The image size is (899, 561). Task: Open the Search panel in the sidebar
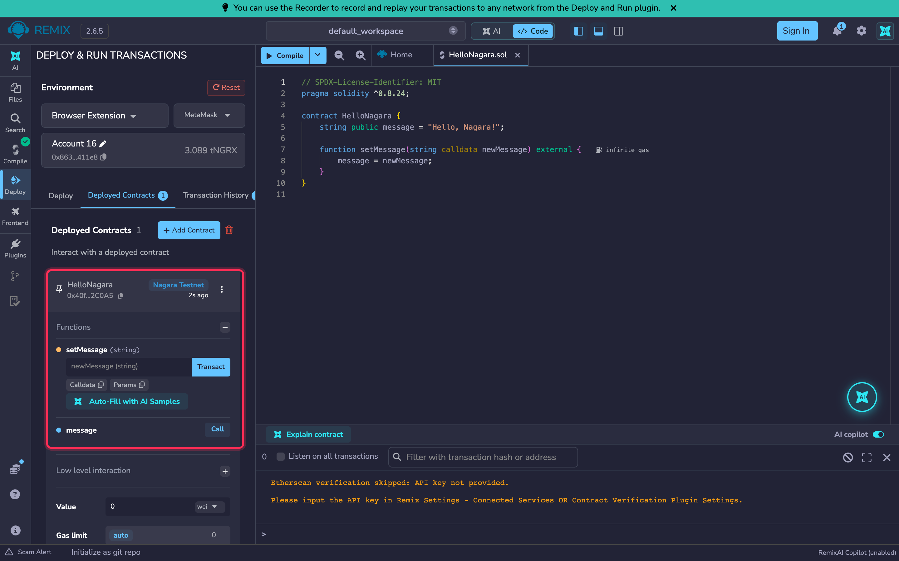pos(15,123)
